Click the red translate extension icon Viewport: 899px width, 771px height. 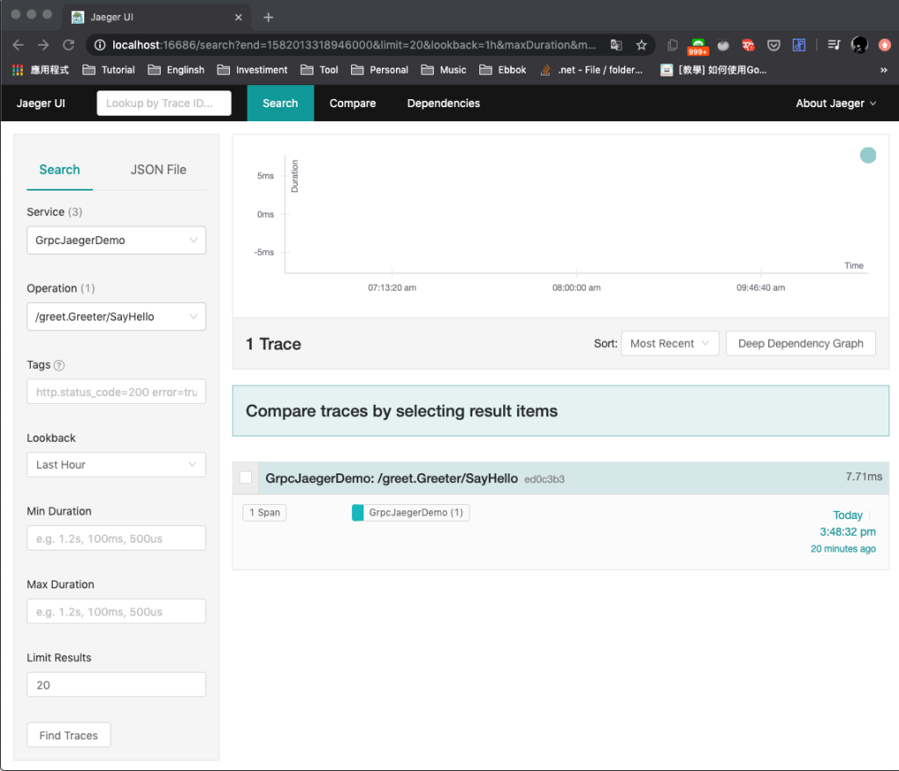point(748,45)
